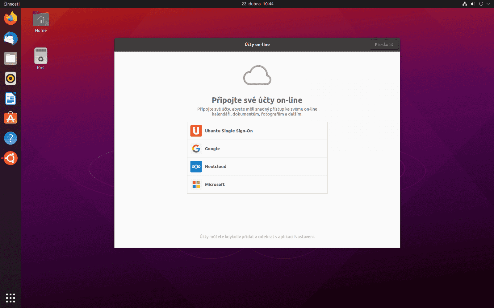Screen dimensions: 494x308
Task: Launch Thunderbird mail client
Action: pos(10,38)
